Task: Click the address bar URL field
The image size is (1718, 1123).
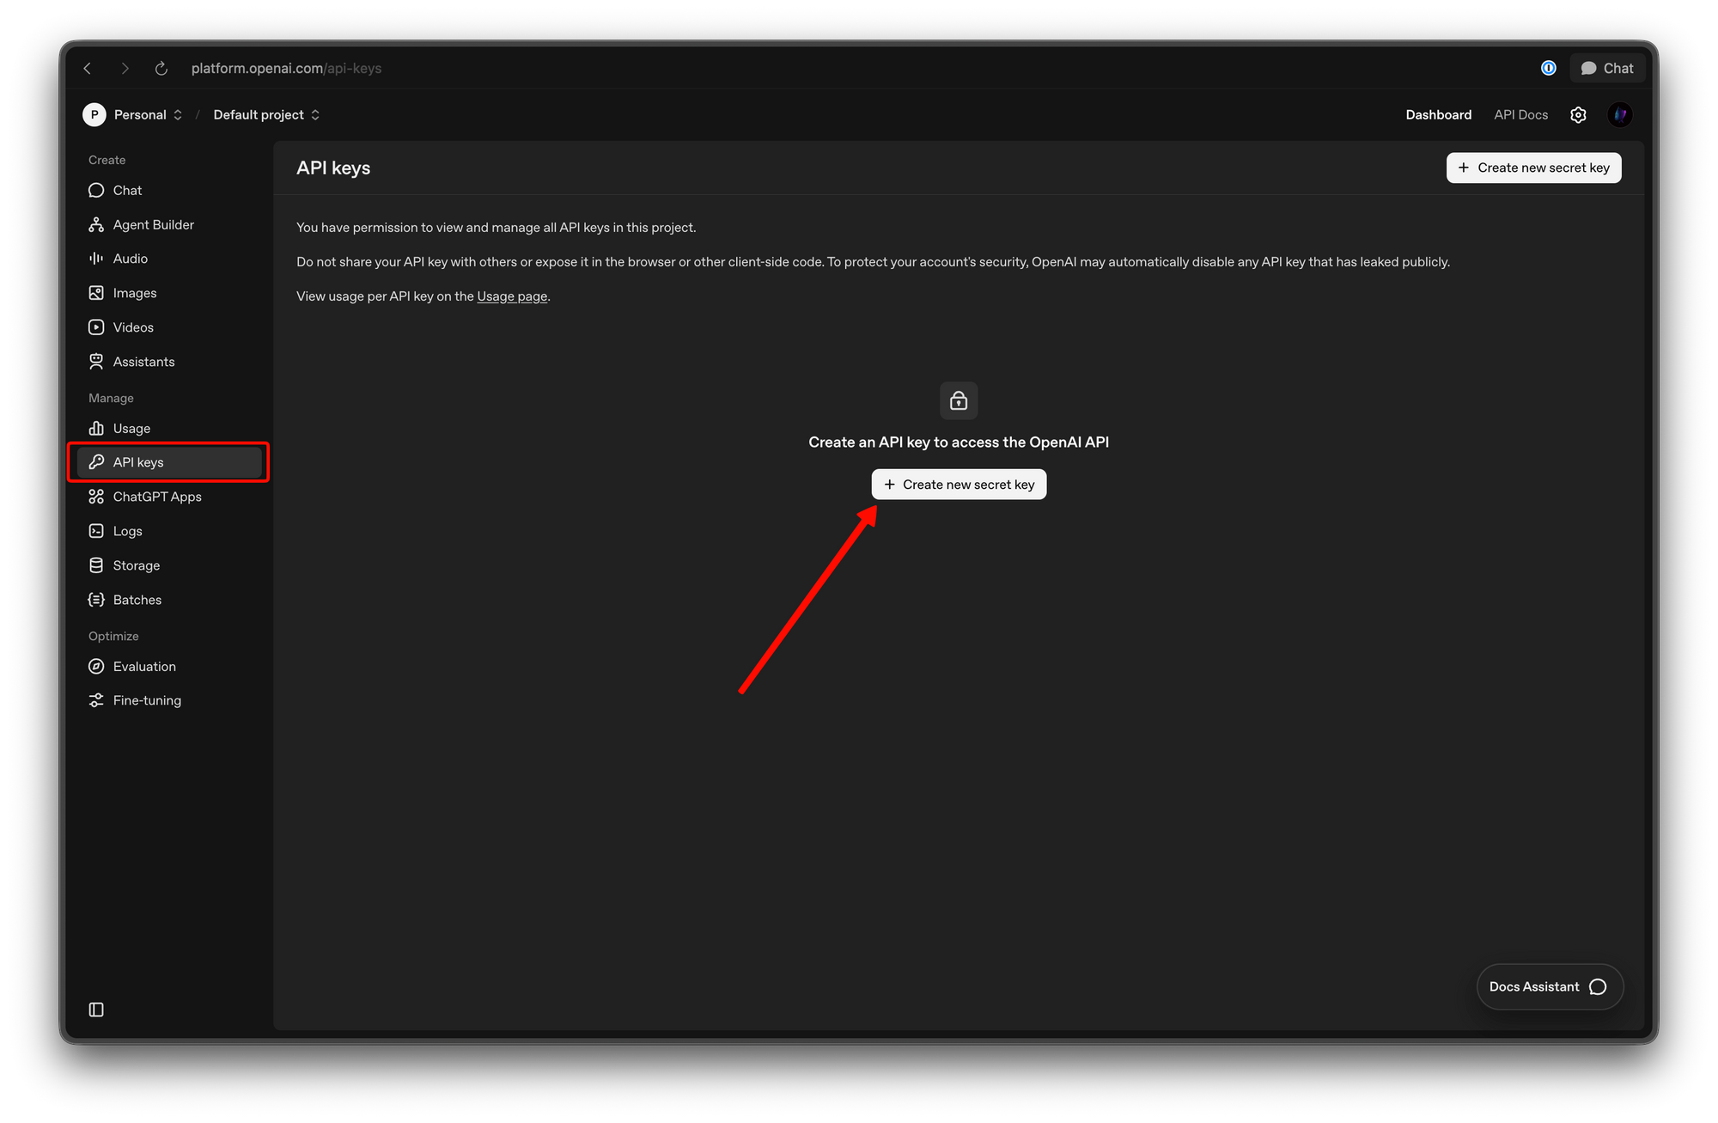Action: point(286,68)
